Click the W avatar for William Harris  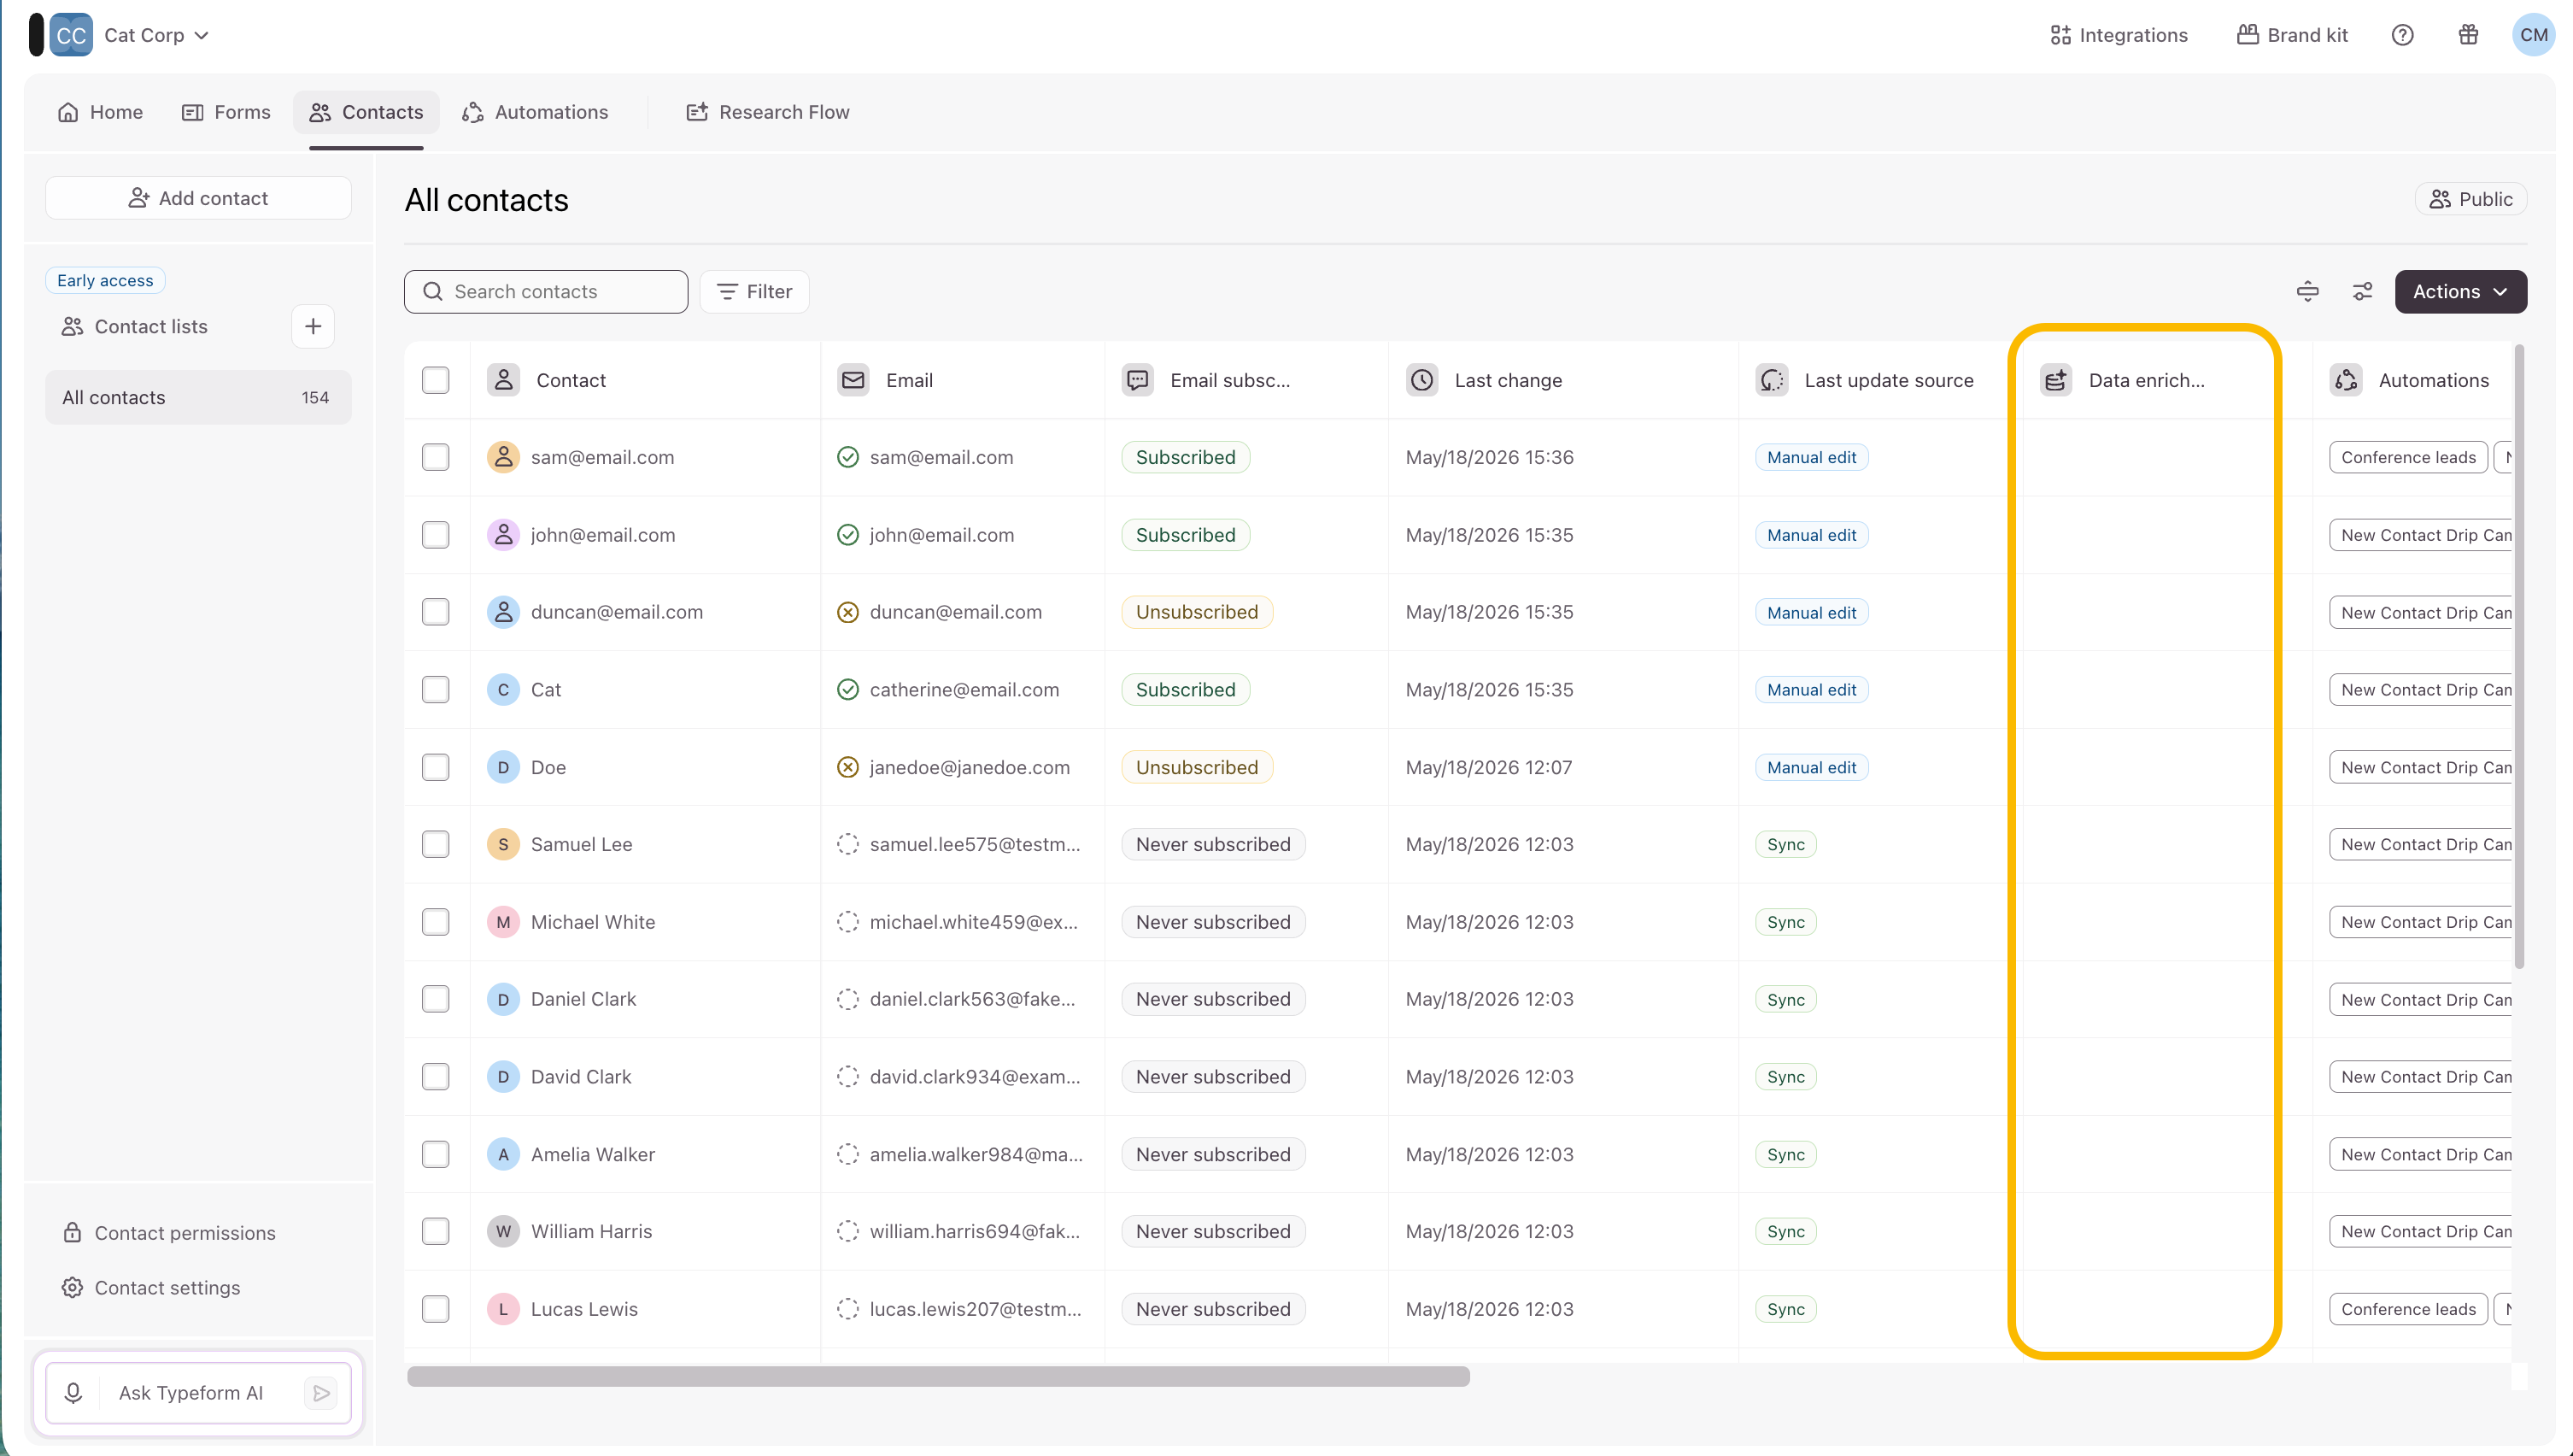coord(503,1231)
